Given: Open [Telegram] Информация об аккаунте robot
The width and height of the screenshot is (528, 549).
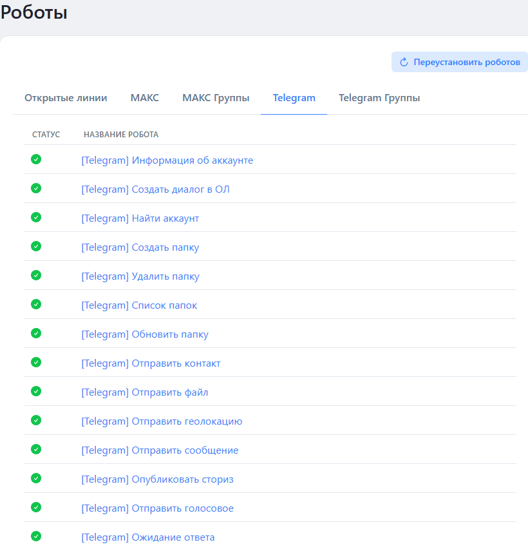Looking at the screenshot, I should coord(167,160).
